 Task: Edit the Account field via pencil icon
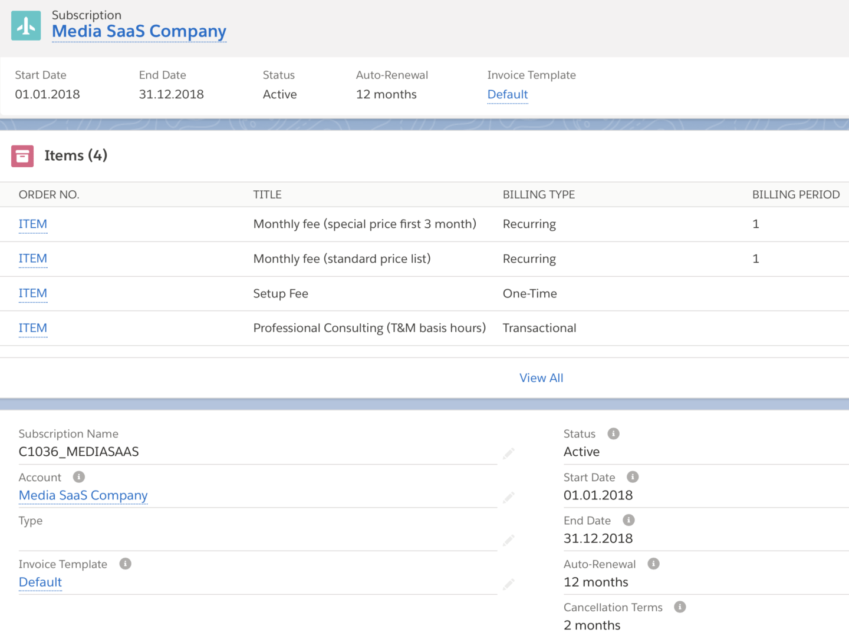point(509,498)
